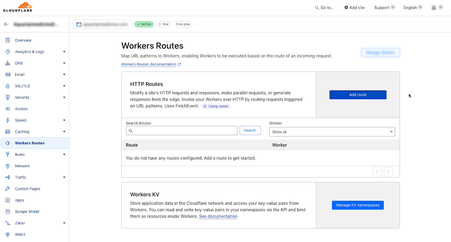Click the Search Routes input field

(181, 131)
